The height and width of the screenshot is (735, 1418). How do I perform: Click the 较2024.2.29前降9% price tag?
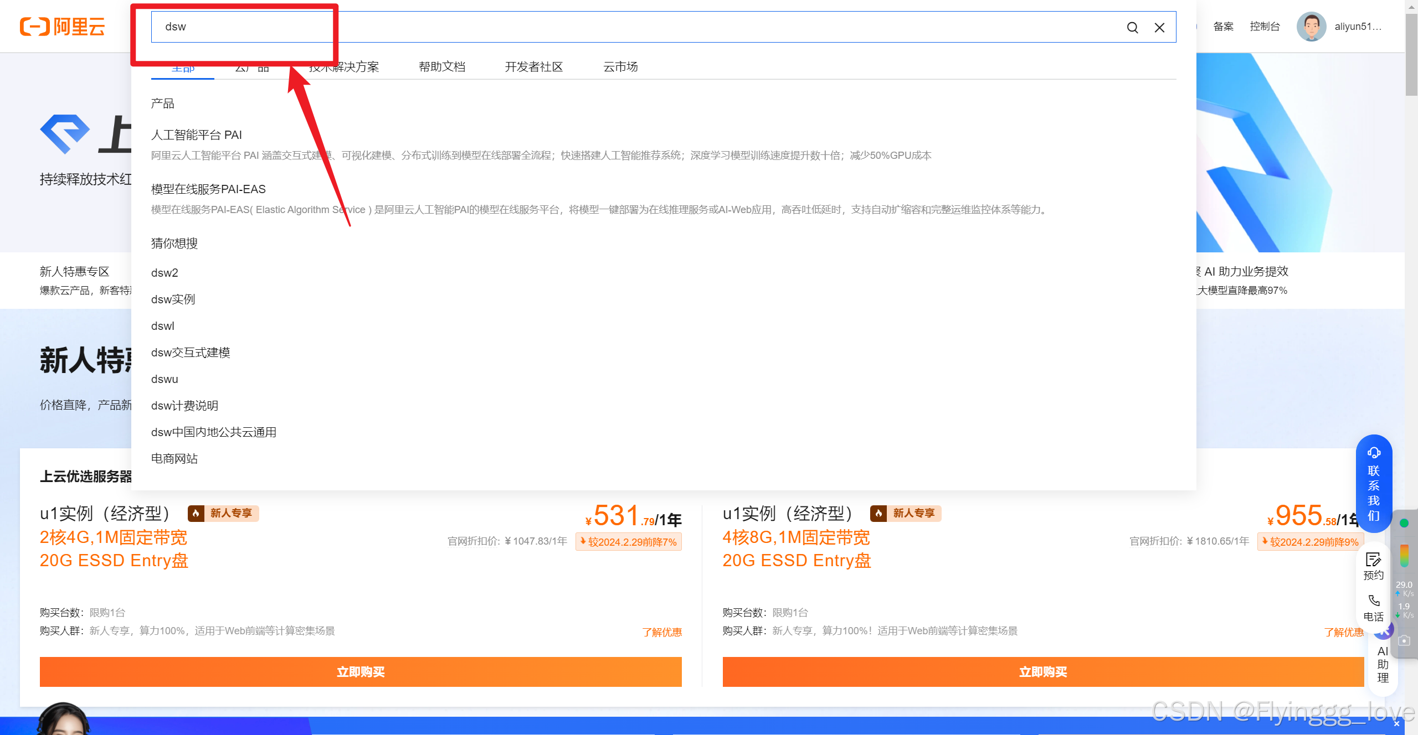coord(1311,542)
